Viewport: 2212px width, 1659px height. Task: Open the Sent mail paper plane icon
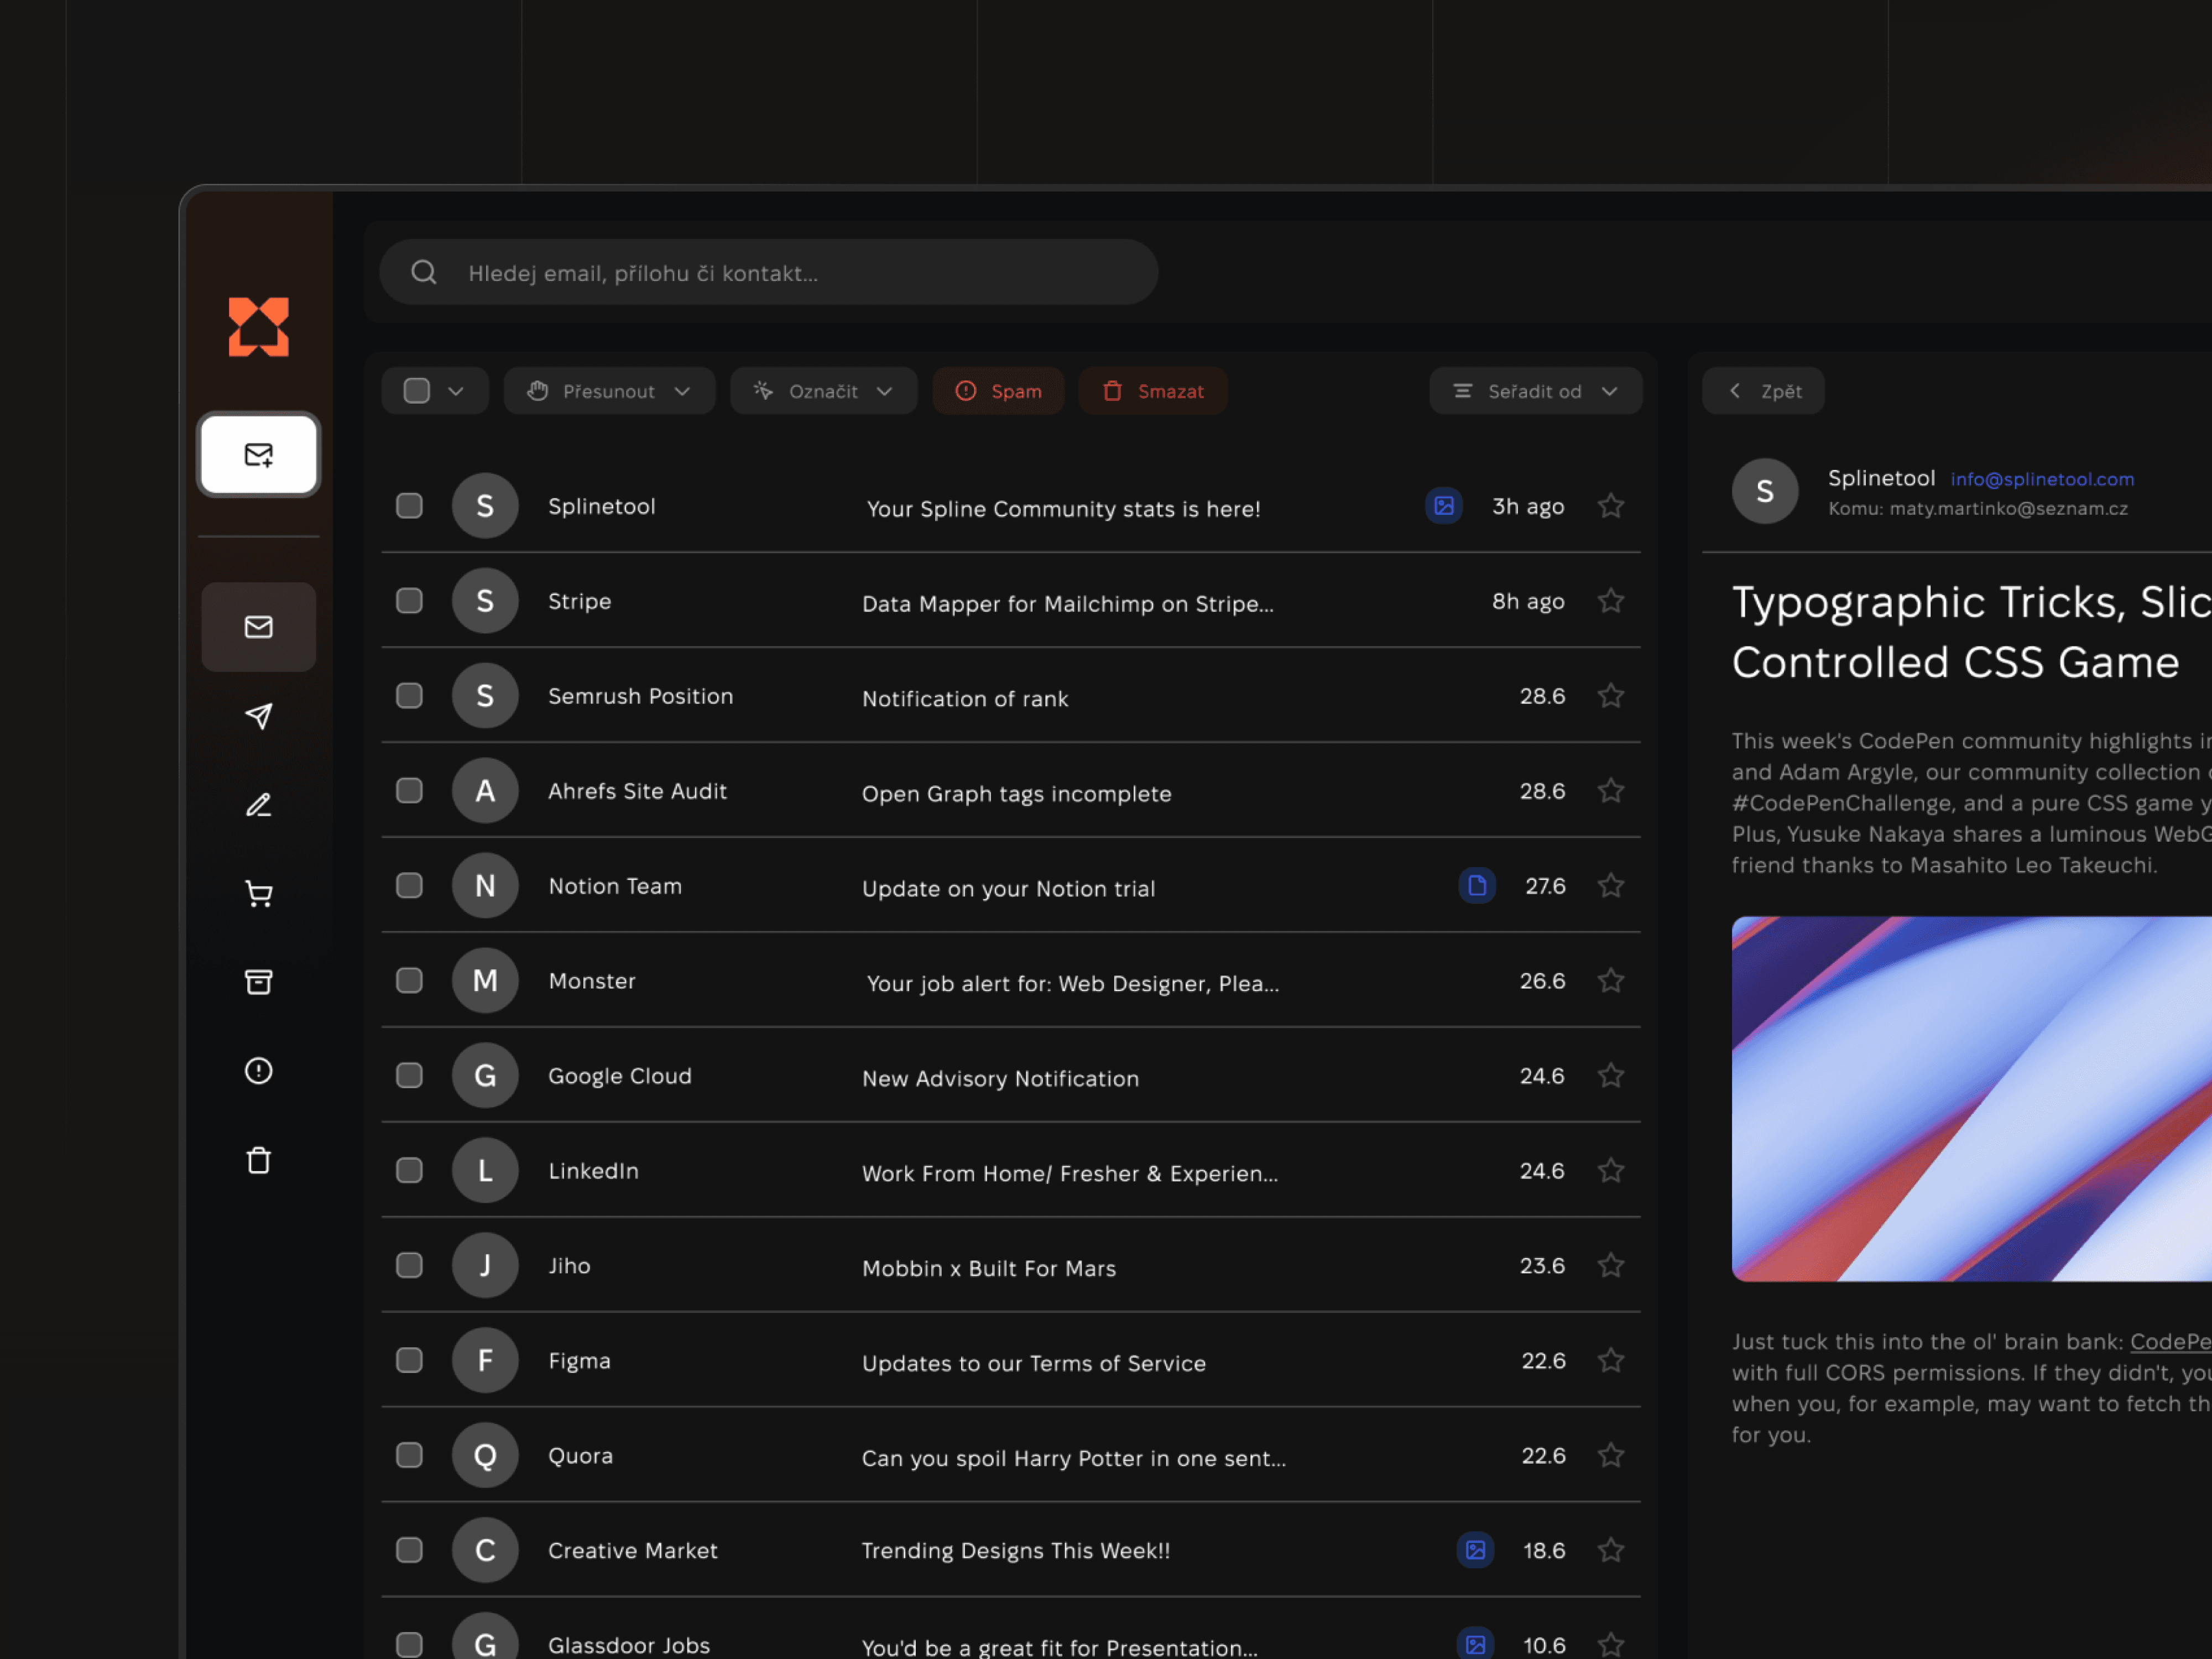click(258, 716)
